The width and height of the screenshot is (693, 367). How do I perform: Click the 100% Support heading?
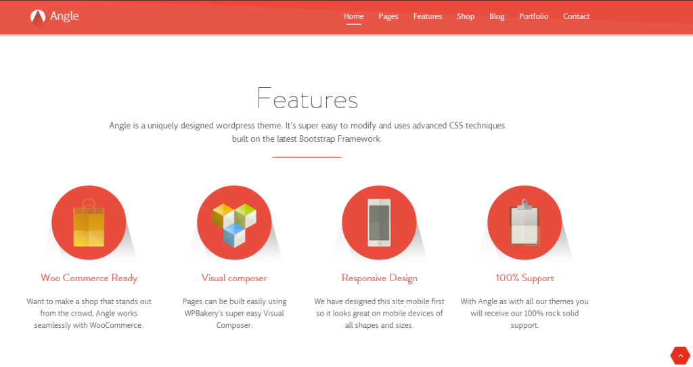[x=524, y=278]
